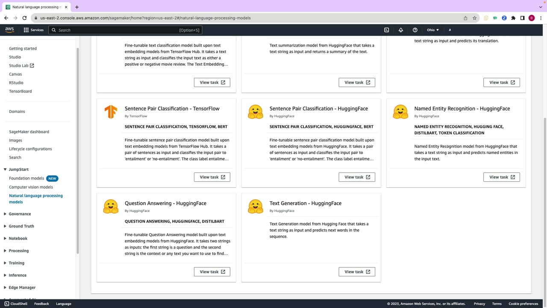547x308 pixels.
Task: Expand the Training section
Action: [5, 263]
